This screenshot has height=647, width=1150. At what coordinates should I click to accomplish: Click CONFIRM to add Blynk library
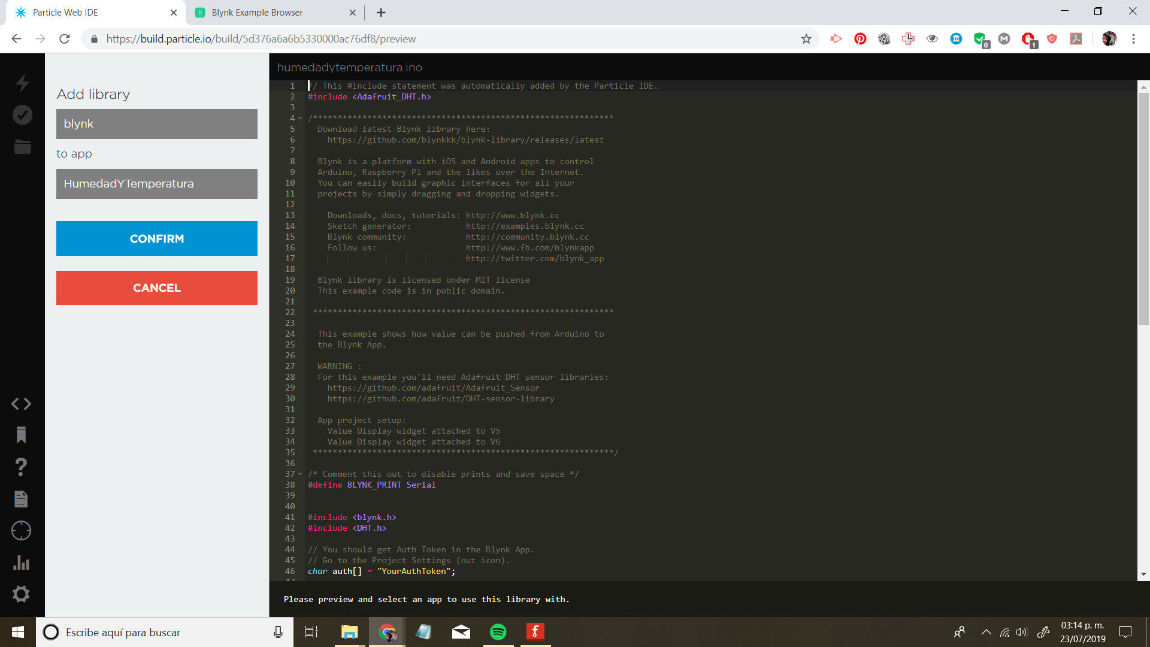coord(156,238)
